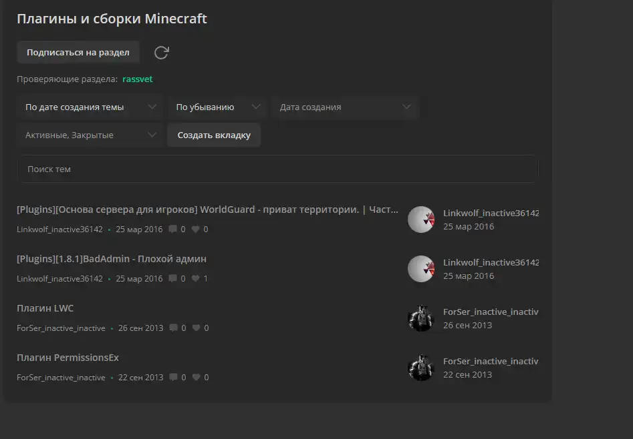Viewport: 633px width, 439px height.
Task: Click '25 мар 2016' date under BadAdmin title
Action: tap(139, 279)
